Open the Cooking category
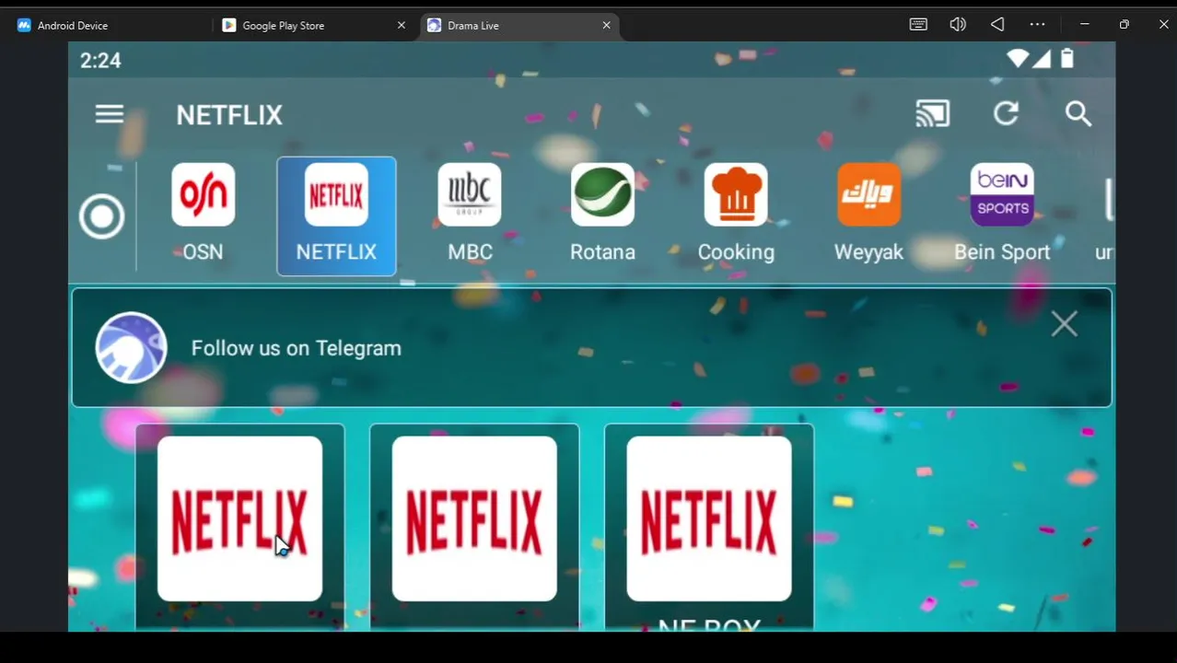 736,215
